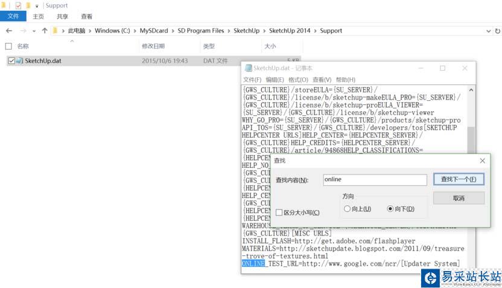The width and height of the screenshot is (502, 288).
Task: Navigate to SD Program Files breadcrumb
Action: point(201,31)
